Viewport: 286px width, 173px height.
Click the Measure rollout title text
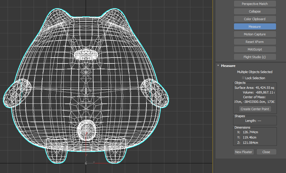coord(228,66)
